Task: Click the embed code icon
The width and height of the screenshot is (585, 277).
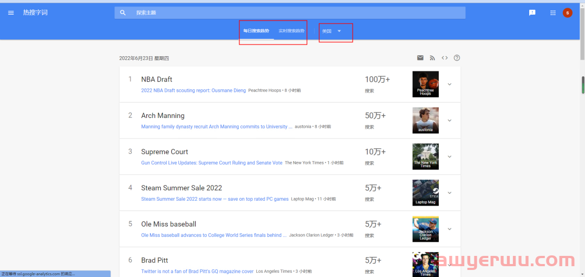Action: [x=444, y=58]
